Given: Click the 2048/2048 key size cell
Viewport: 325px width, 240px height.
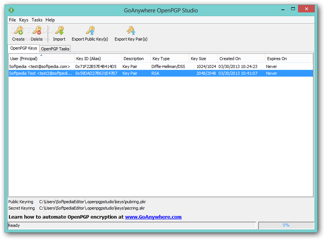Looking at the screenshot, I should pos(206,73).
